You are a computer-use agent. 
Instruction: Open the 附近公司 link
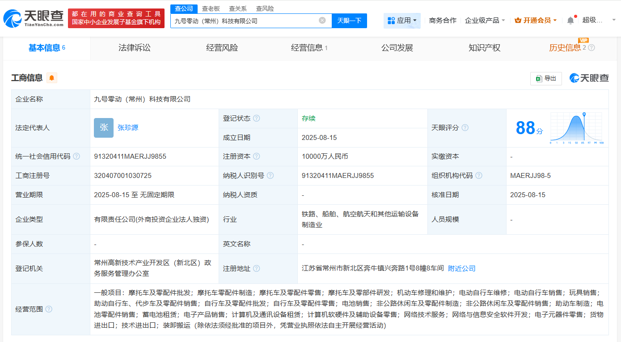click(461, 268)
